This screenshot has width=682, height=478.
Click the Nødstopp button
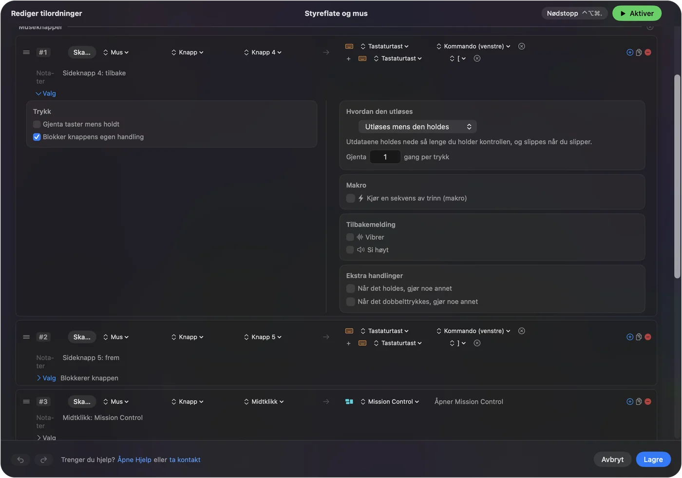(x=574, y=13)
